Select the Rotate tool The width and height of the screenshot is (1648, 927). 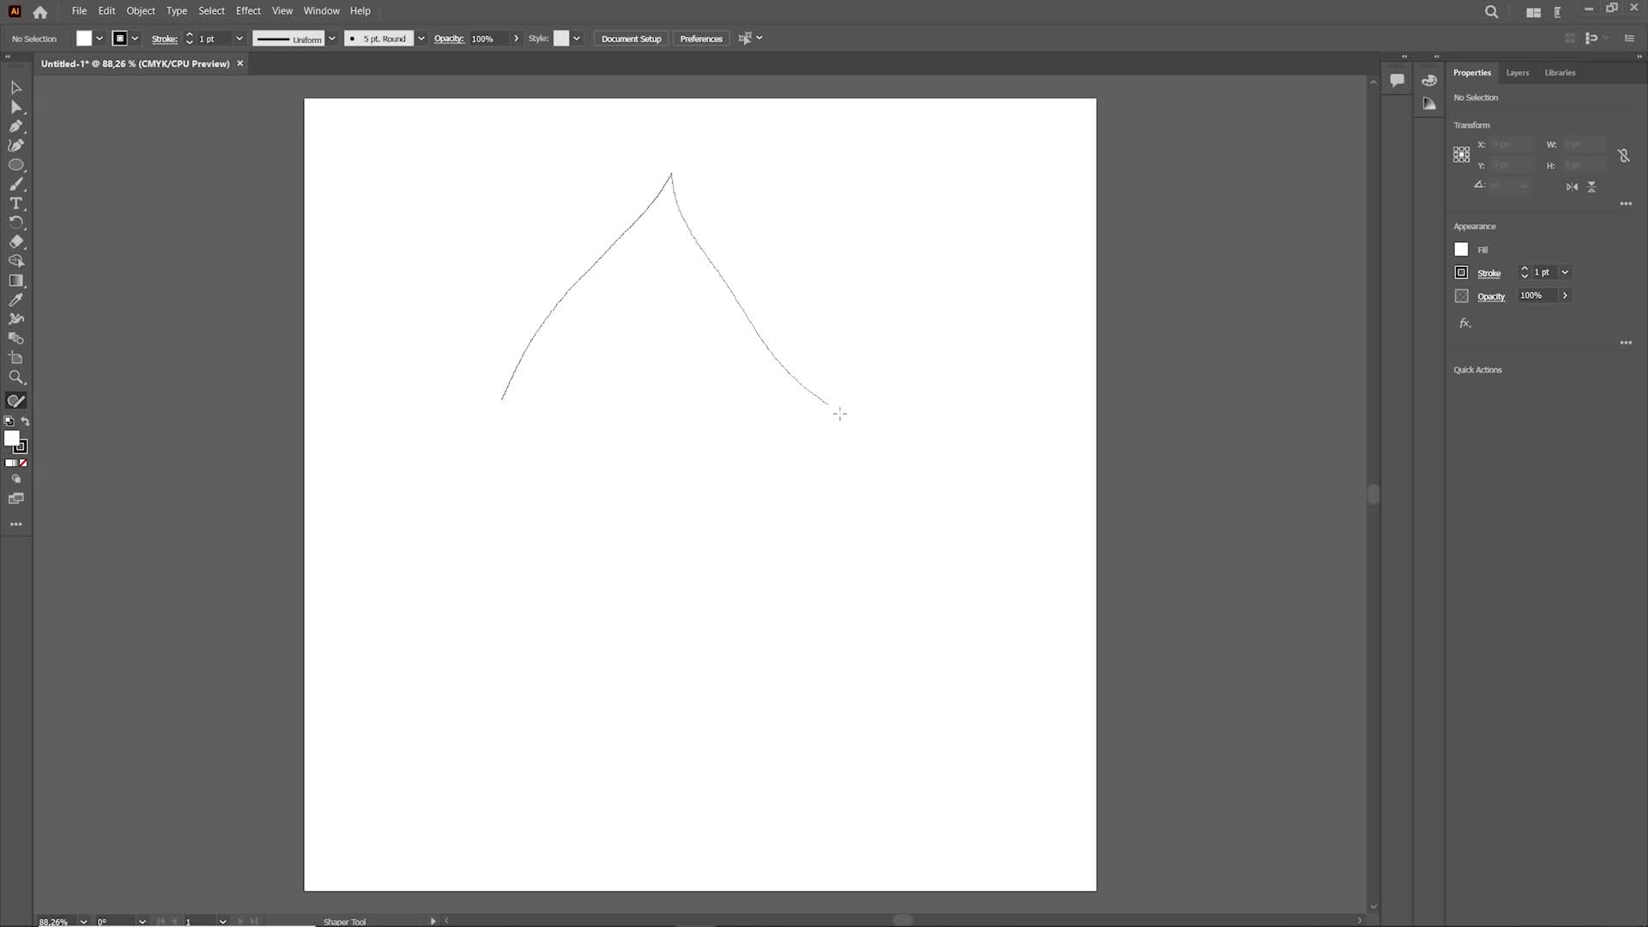(15, 222)
